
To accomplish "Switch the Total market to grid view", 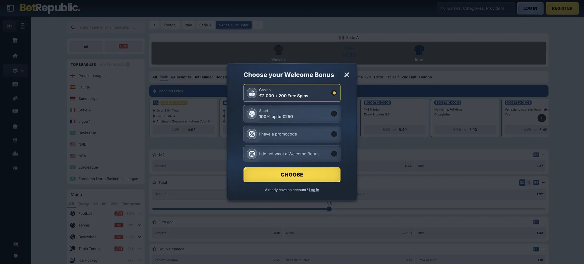I will (522, 183).
